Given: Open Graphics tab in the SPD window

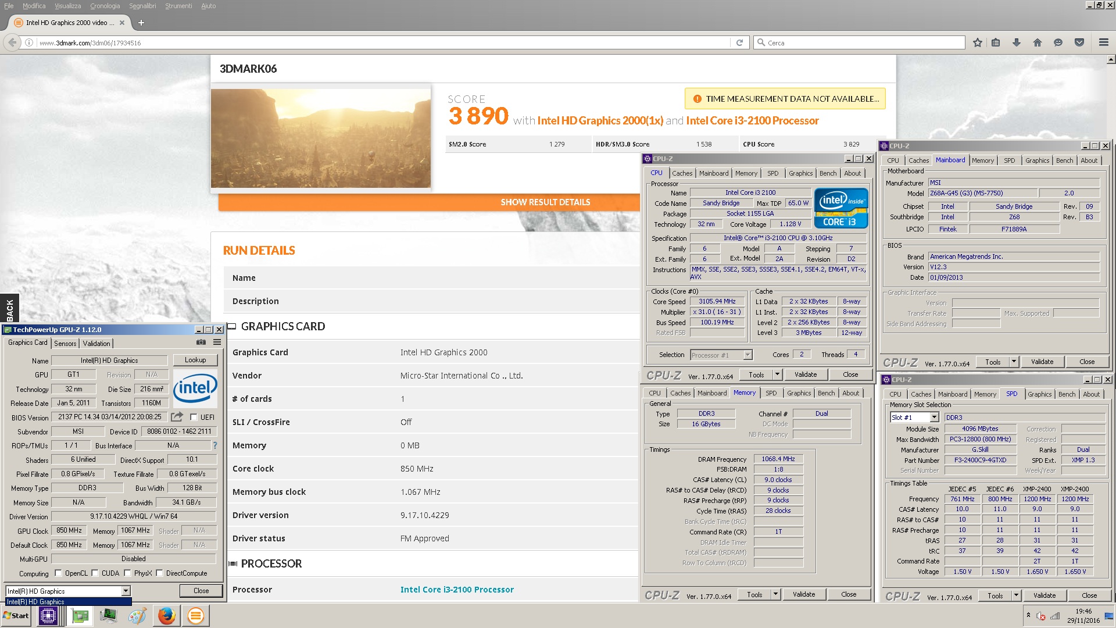Looking at the screenshot, I should tap(1039, 394).
